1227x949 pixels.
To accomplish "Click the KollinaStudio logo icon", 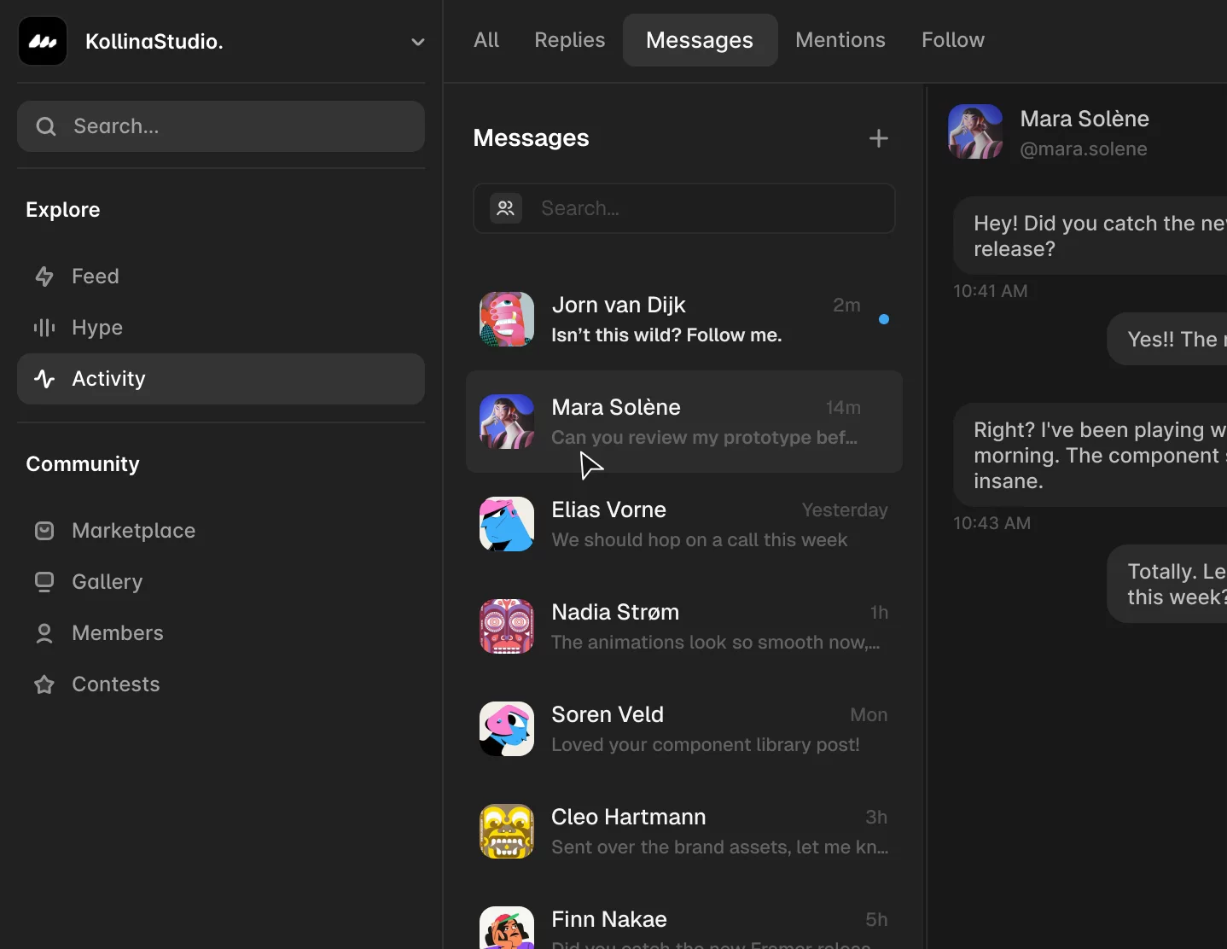I will coord(43,41).
